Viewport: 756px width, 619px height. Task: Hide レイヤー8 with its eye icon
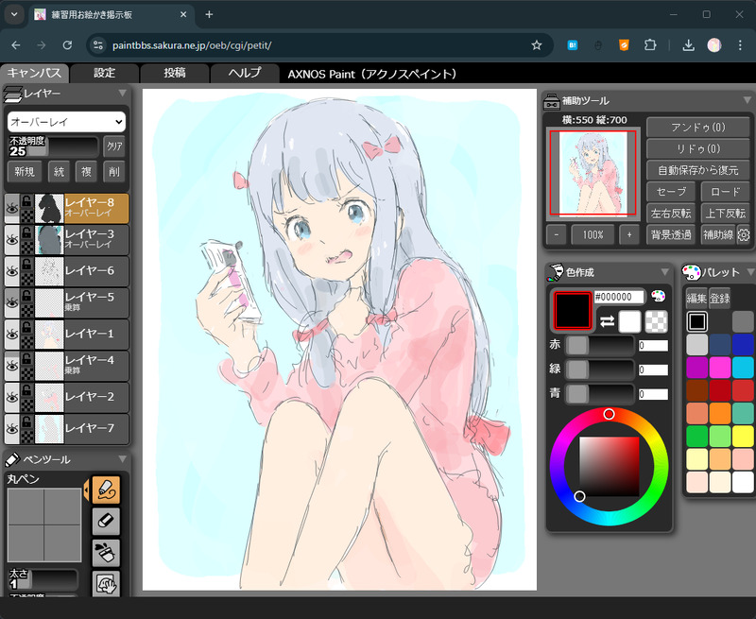[12, 208]
